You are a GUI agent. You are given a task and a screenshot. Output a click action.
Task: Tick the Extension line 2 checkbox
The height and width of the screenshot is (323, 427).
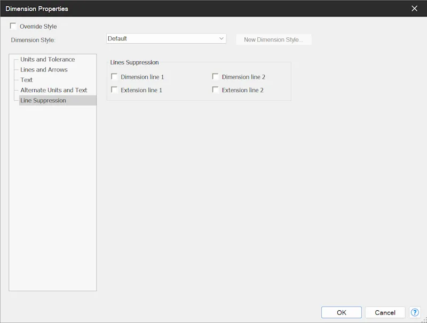tap(216, 90)
